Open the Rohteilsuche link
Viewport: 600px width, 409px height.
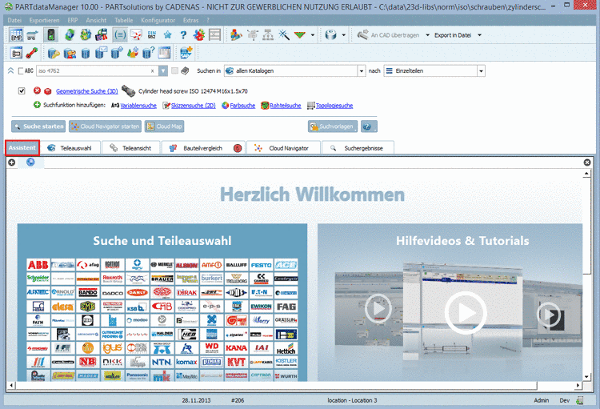[286, 106]
